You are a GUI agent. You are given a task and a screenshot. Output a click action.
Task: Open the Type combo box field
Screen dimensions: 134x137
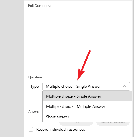86,86
